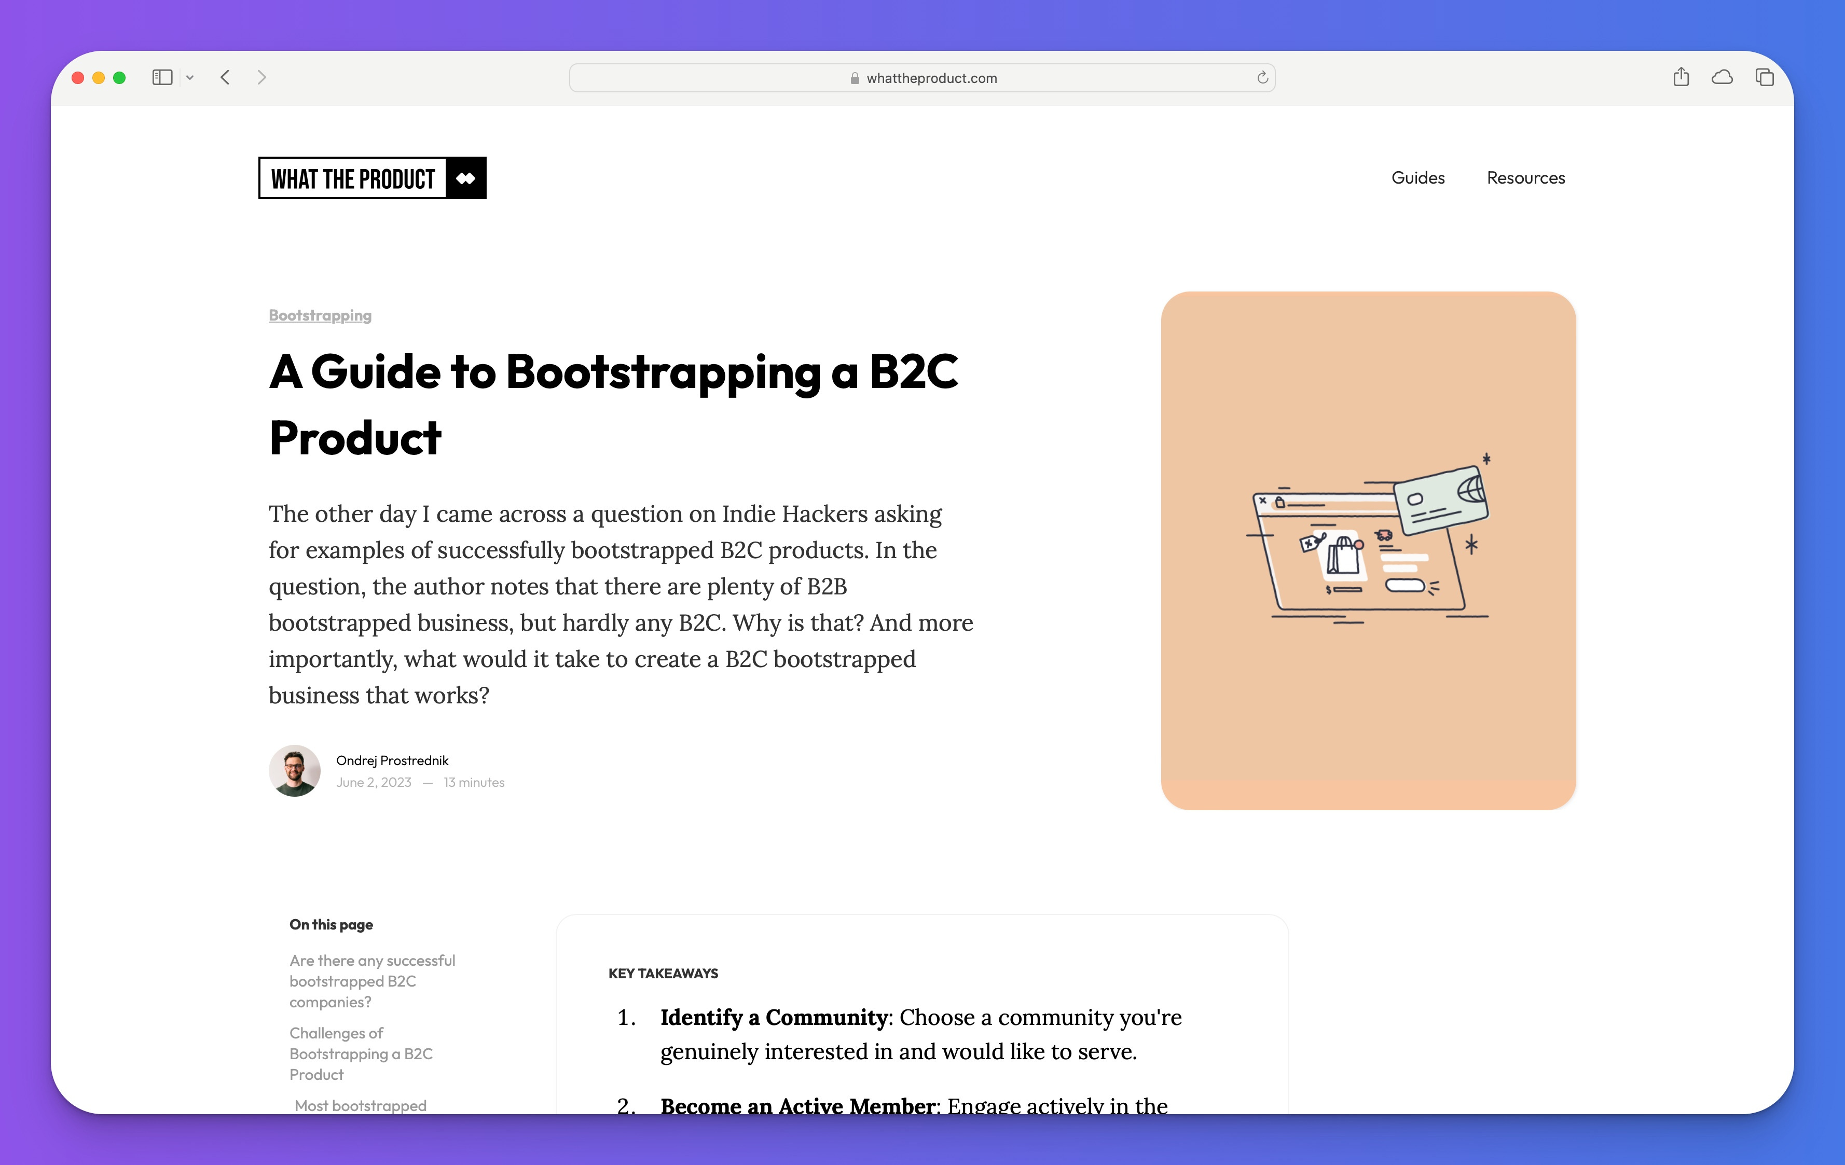Go forward with the browser forward arrow
The image size is (1845, 1165).
coord(262,77)
